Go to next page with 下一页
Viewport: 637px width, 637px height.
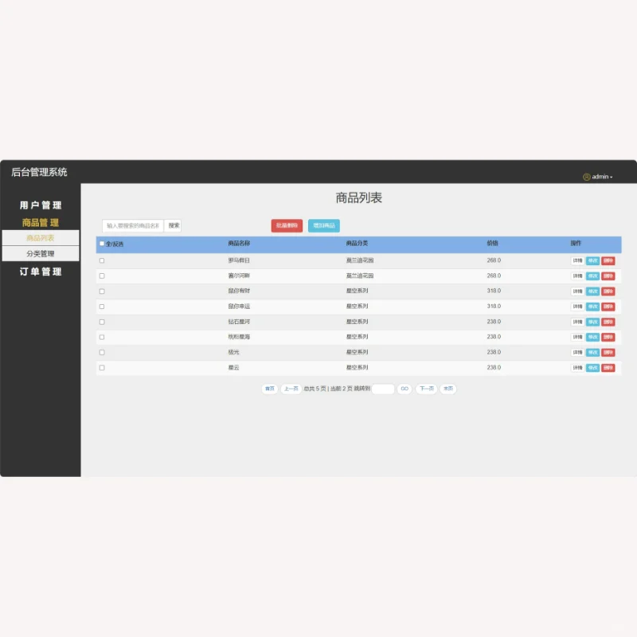[x=426, y=389]
